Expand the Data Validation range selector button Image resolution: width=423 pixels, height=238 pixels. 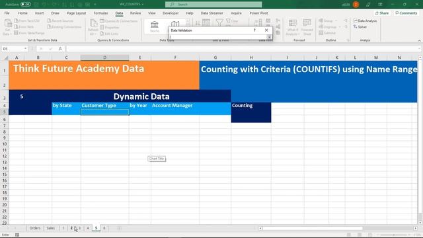[x=269, y=37]
